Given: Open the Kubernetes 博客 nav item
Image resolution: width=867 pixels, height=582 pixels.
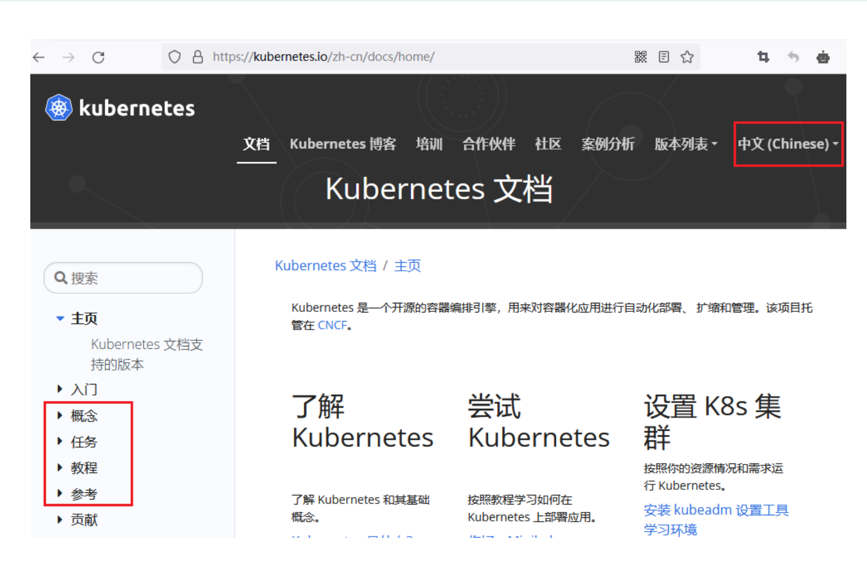Looking at the screenshot, I should (x=343, y=144).
